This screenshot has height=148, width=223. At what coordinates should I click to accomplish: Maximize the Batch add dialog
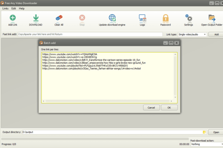pyautogui.click(x=171, y=43)
